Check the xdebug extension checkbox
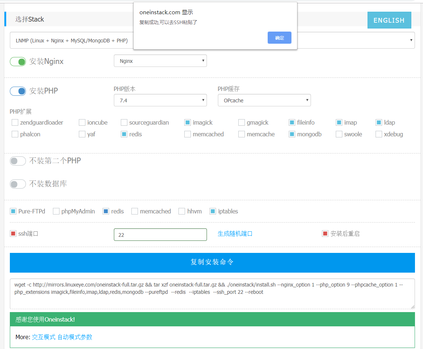423x349 pixels. tap(379, 134)
